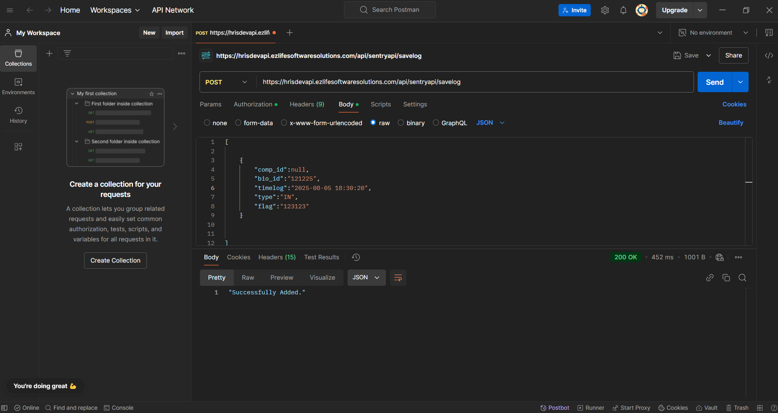Open the Vault in status bar

(x=707, y=408)
